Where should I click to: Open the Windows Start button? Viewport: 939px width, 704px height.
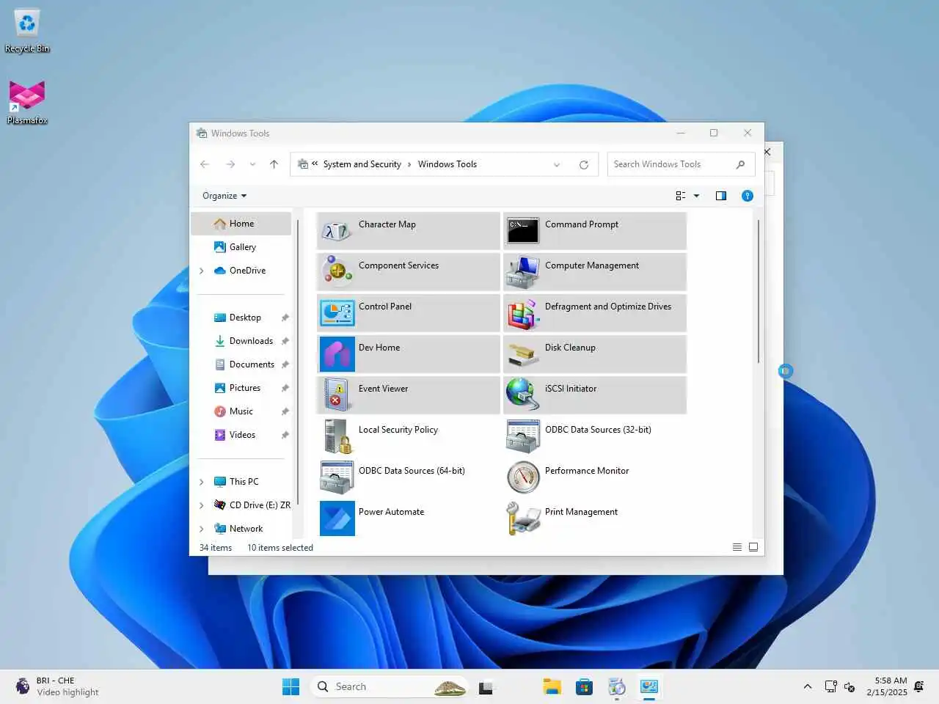(291, 686)
